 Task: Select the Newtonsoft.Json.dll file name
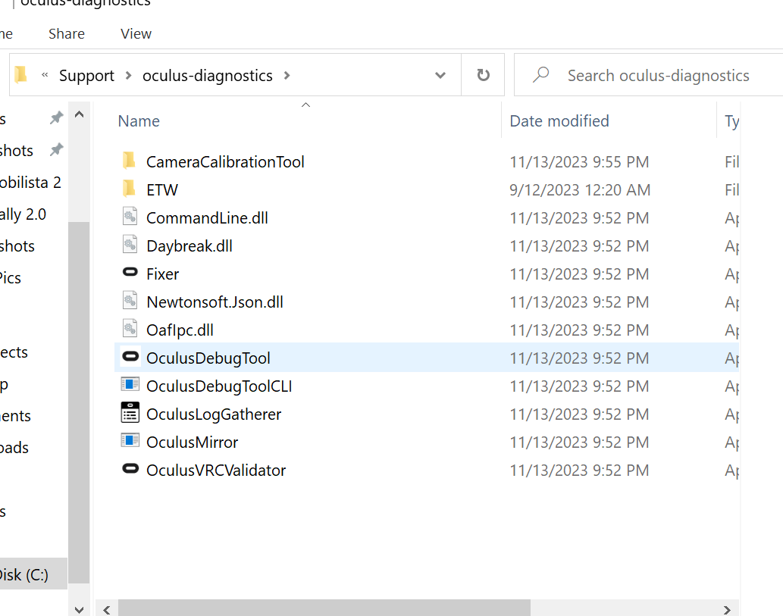coord(215,302)
